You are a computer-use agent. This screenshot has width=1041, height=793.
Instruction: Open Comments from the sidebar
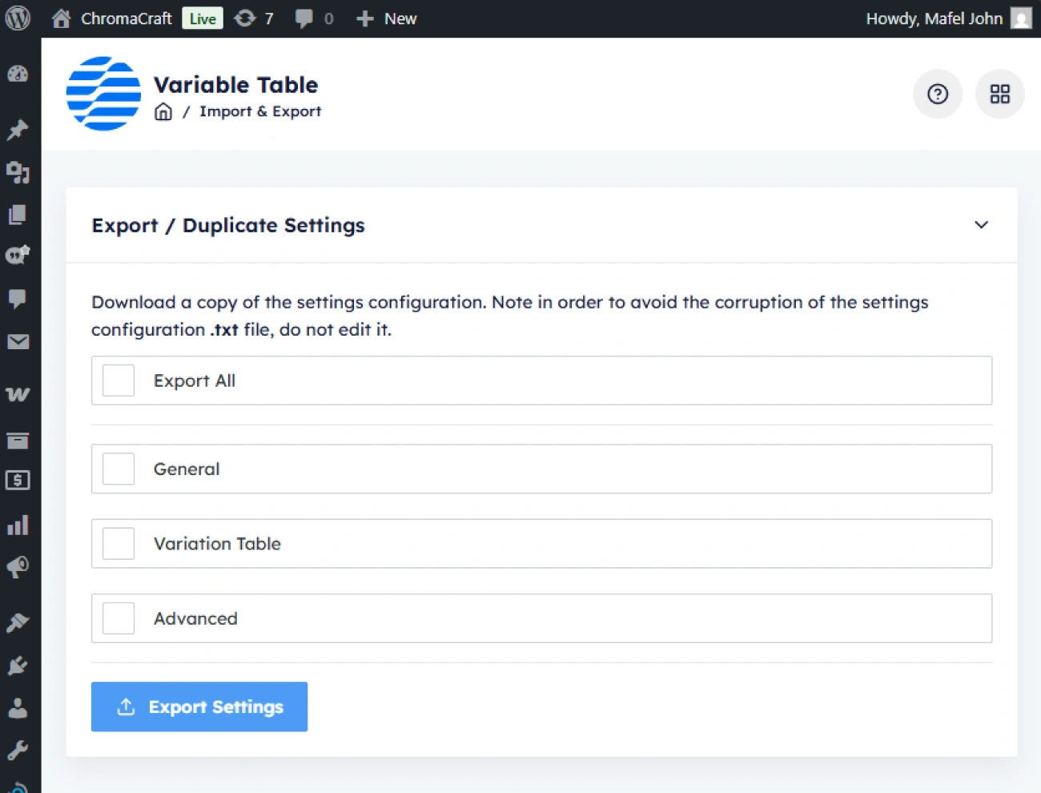coord(18,299)
